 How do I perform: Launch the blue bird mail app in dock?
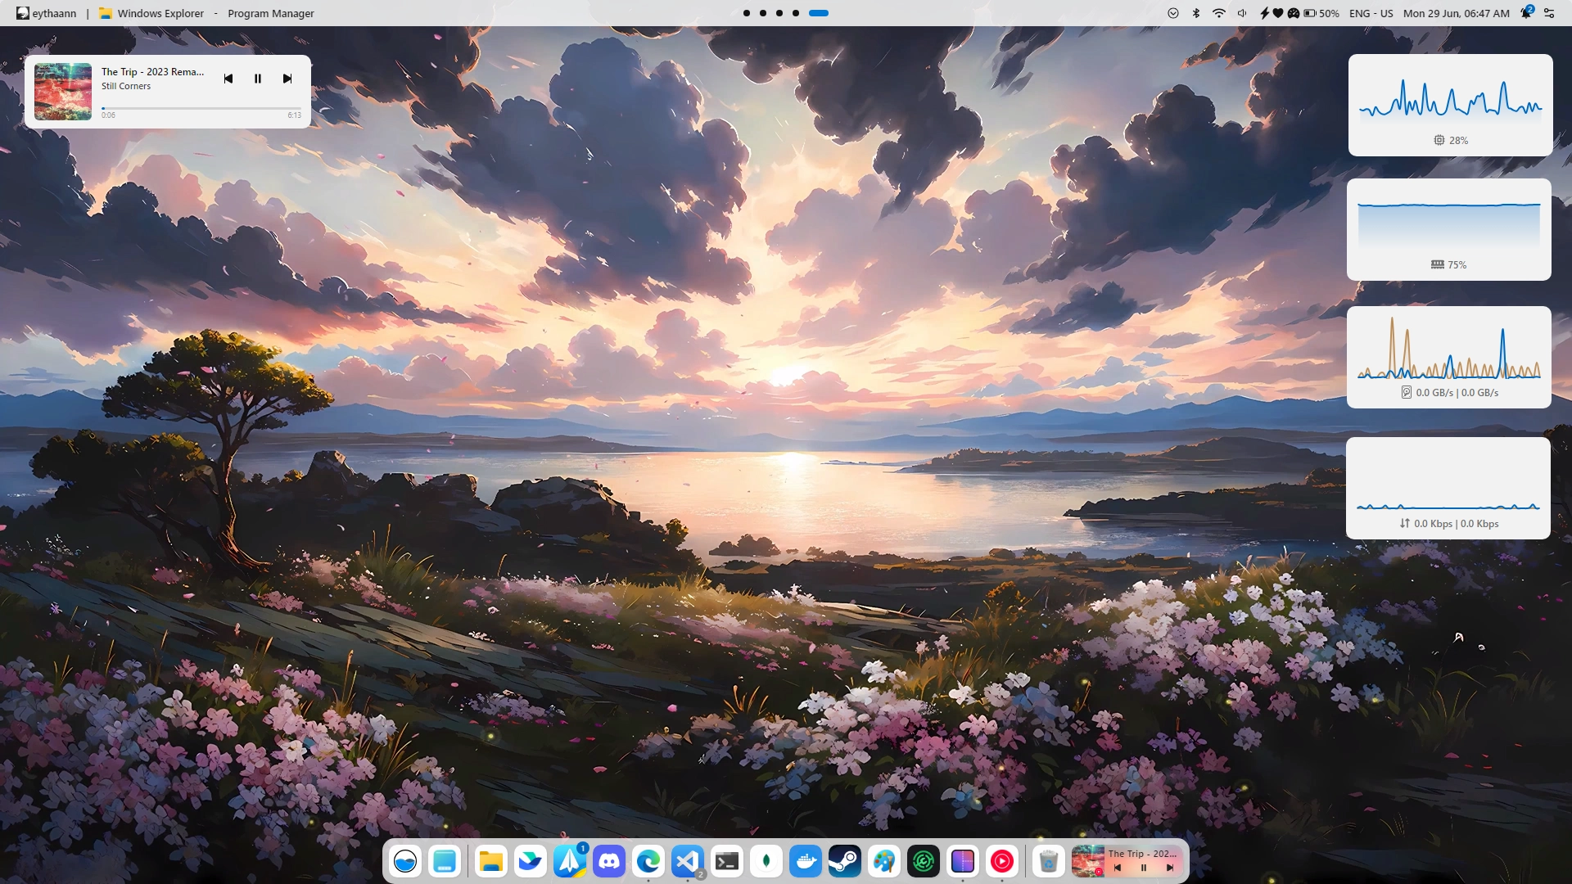(x=531, y=861)
